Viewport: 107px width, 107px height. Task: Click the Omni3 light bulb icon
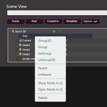[x=20, y=45]
